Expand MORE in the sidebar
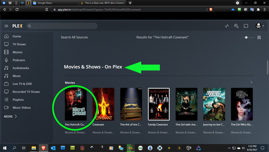 click(x=10, y=116)
